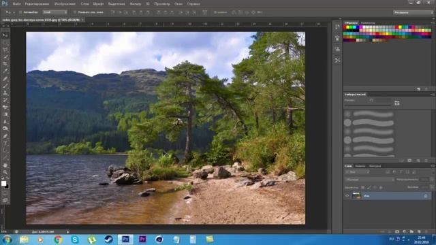Create new adjustment layer icon
Viewport: 436px width, 245px height.
click(x=404, y=231)
